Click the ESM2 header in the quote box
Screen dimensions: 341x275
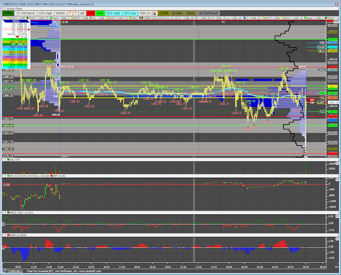(x=16, y=21)
